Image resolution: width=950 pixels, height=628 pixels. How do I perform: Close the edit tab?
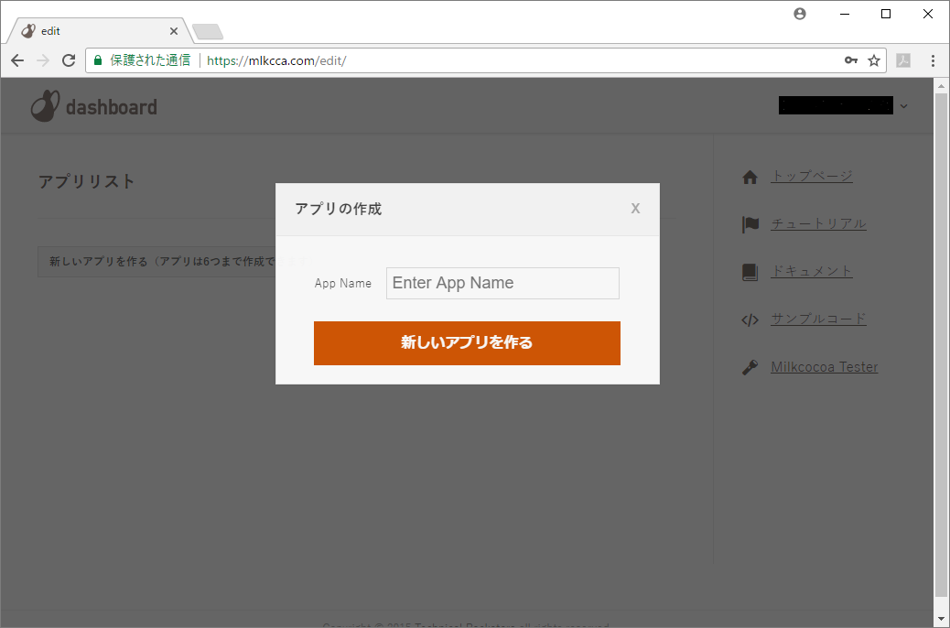coord(174,31)
